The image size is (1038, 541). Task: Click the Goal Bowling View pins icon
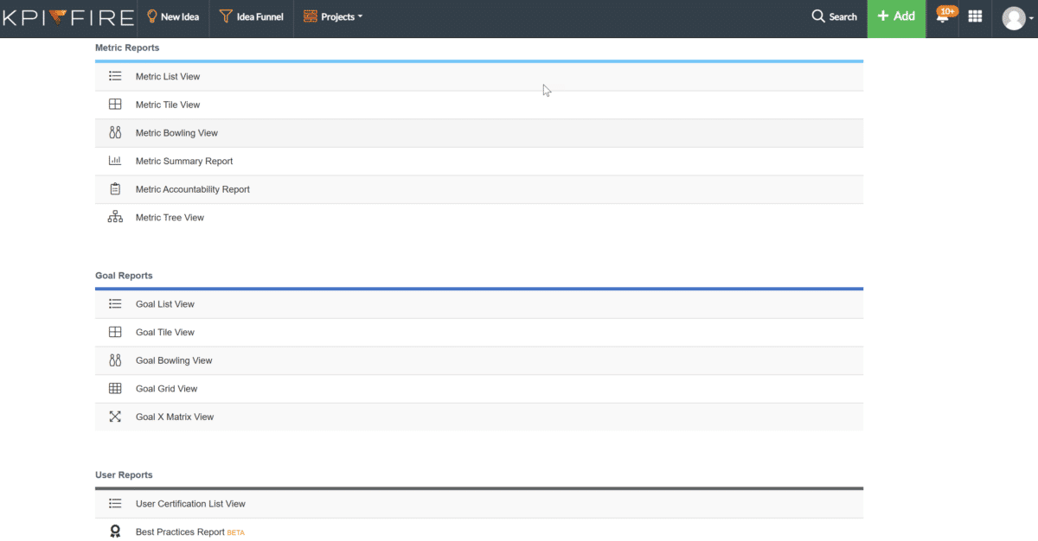pyautogui.click(x=115, y=360)
